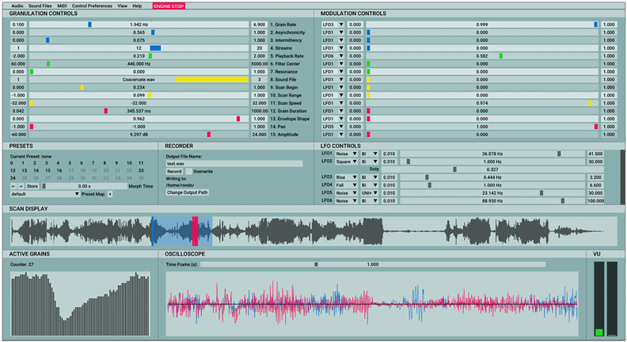Open the Sound Files menu

pos(40,6)
